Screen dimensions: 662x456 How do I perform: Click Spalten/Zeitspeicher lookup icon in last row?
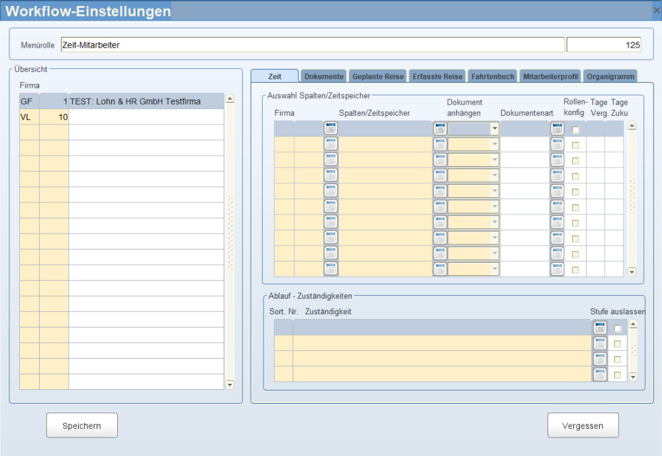click(331, 269)
